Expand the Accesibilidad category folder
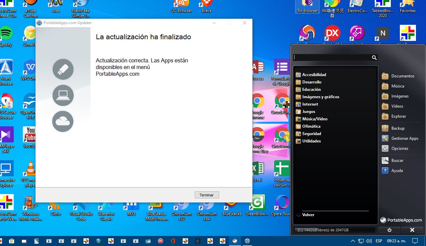Viewport: 426px width, 246px height. point(314,75)
